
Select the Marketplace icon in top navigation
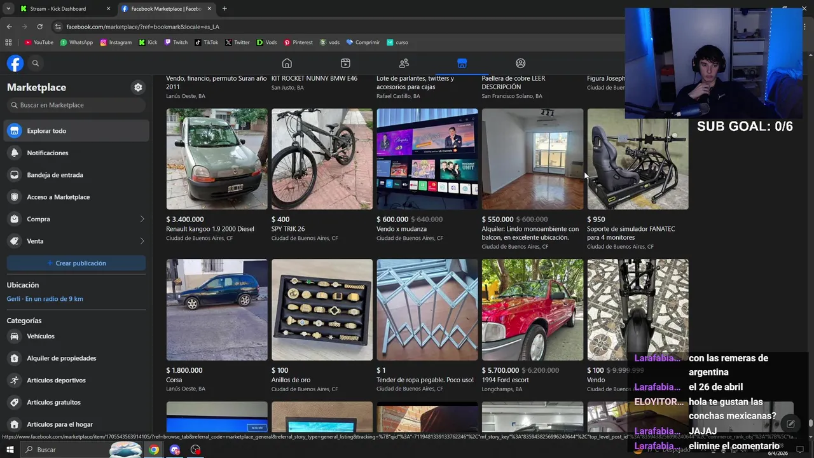(462, 63)
